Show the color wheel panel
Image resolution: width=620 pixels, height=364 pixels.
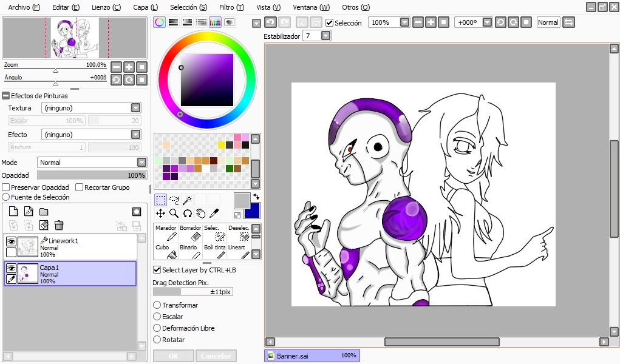coord(159,22)
